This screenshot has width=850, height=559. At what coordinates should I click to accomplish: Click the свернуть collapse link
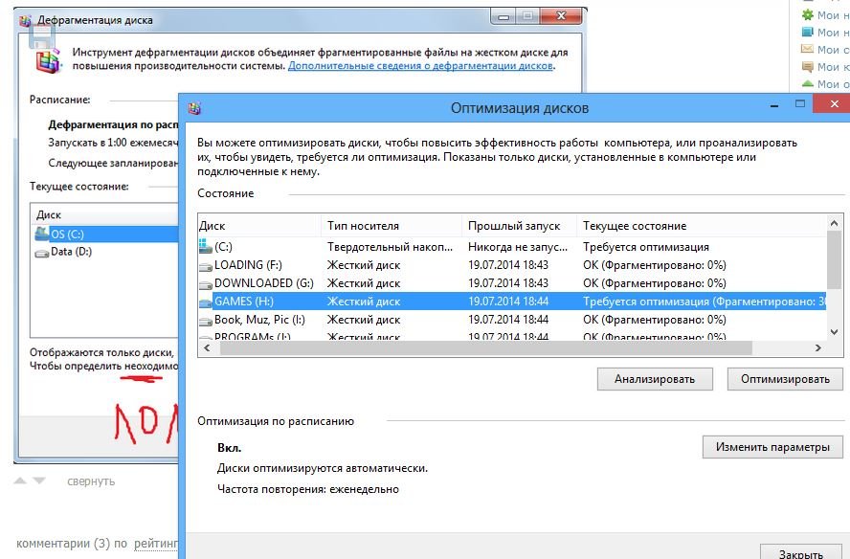91,481
